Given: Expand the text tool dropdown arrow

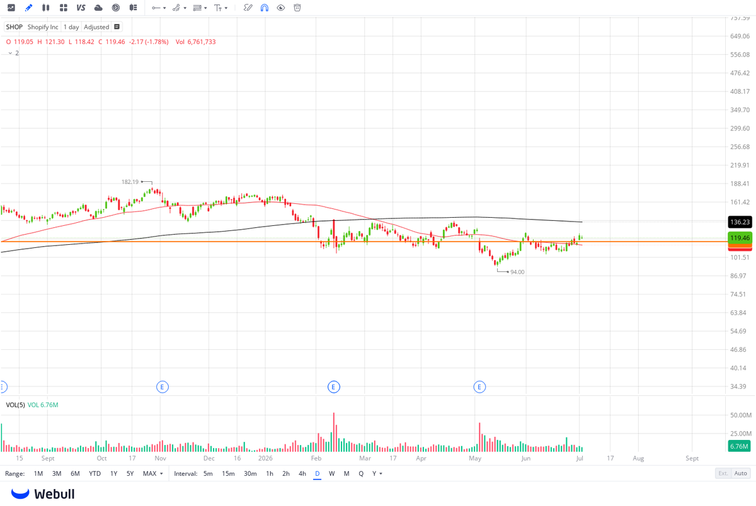Looking at the screenshot, I should 226,8.
